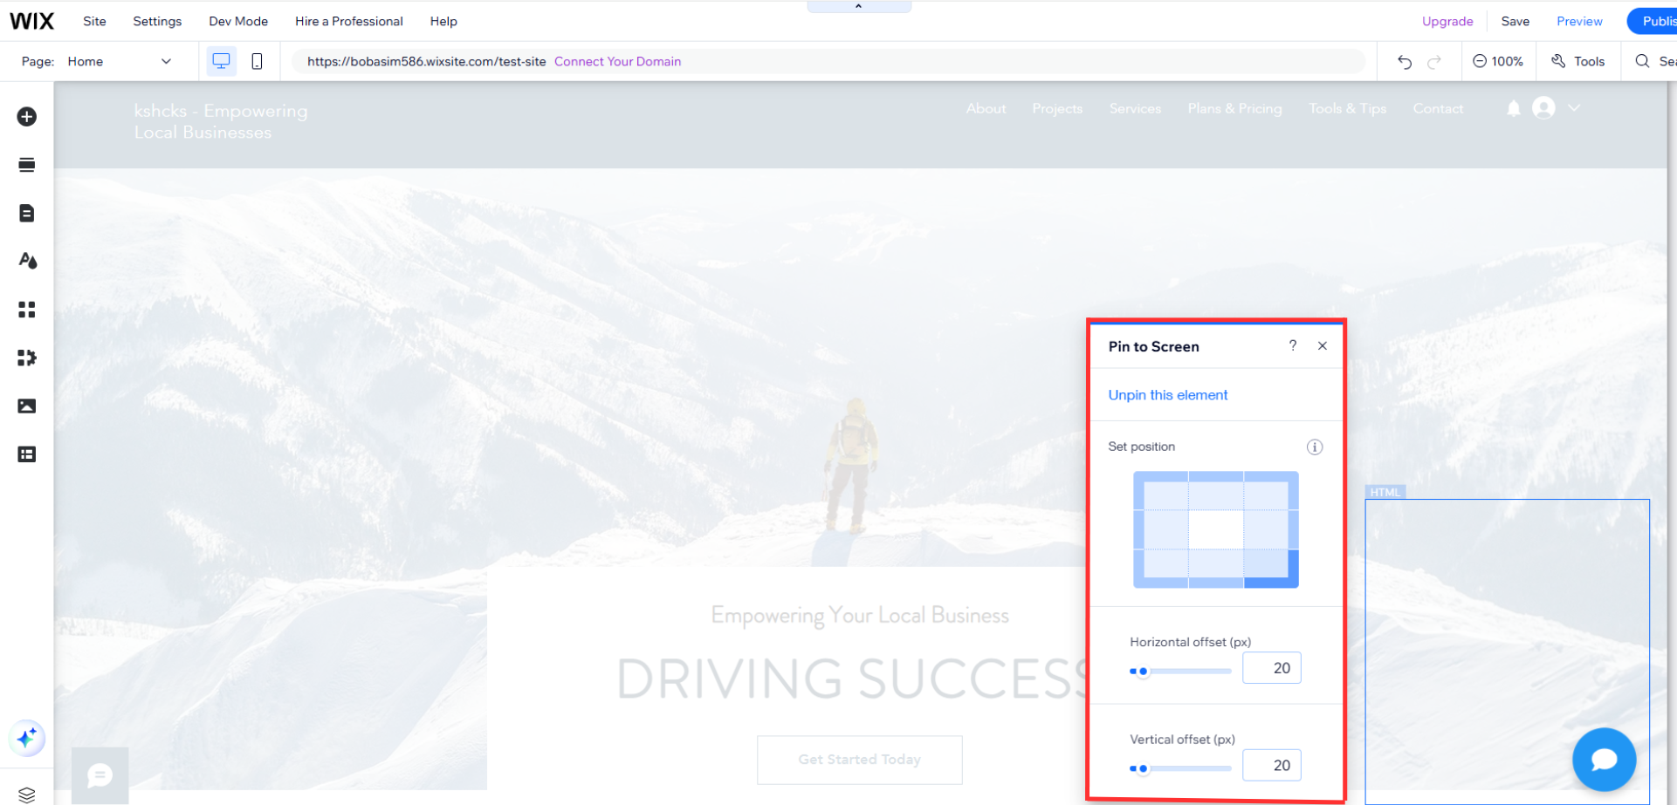Open Layers panel icon at bottom left
The width and height of the screenshot is (1677, 805).
point(27,795)
